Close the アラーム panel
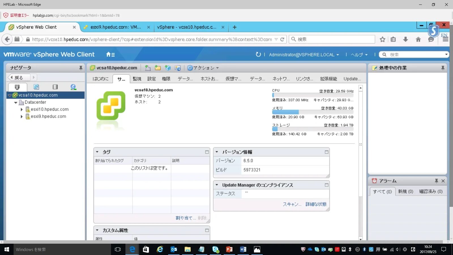The image size is (453, 255). point(443,181)
